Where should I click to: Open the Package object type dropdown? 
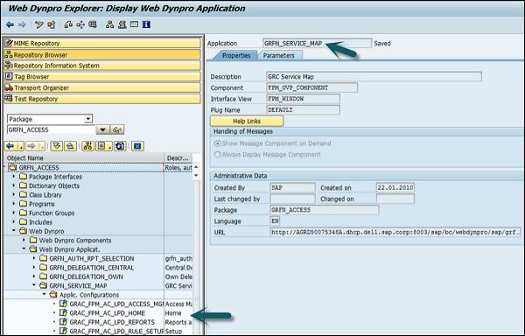click(88, 119)
